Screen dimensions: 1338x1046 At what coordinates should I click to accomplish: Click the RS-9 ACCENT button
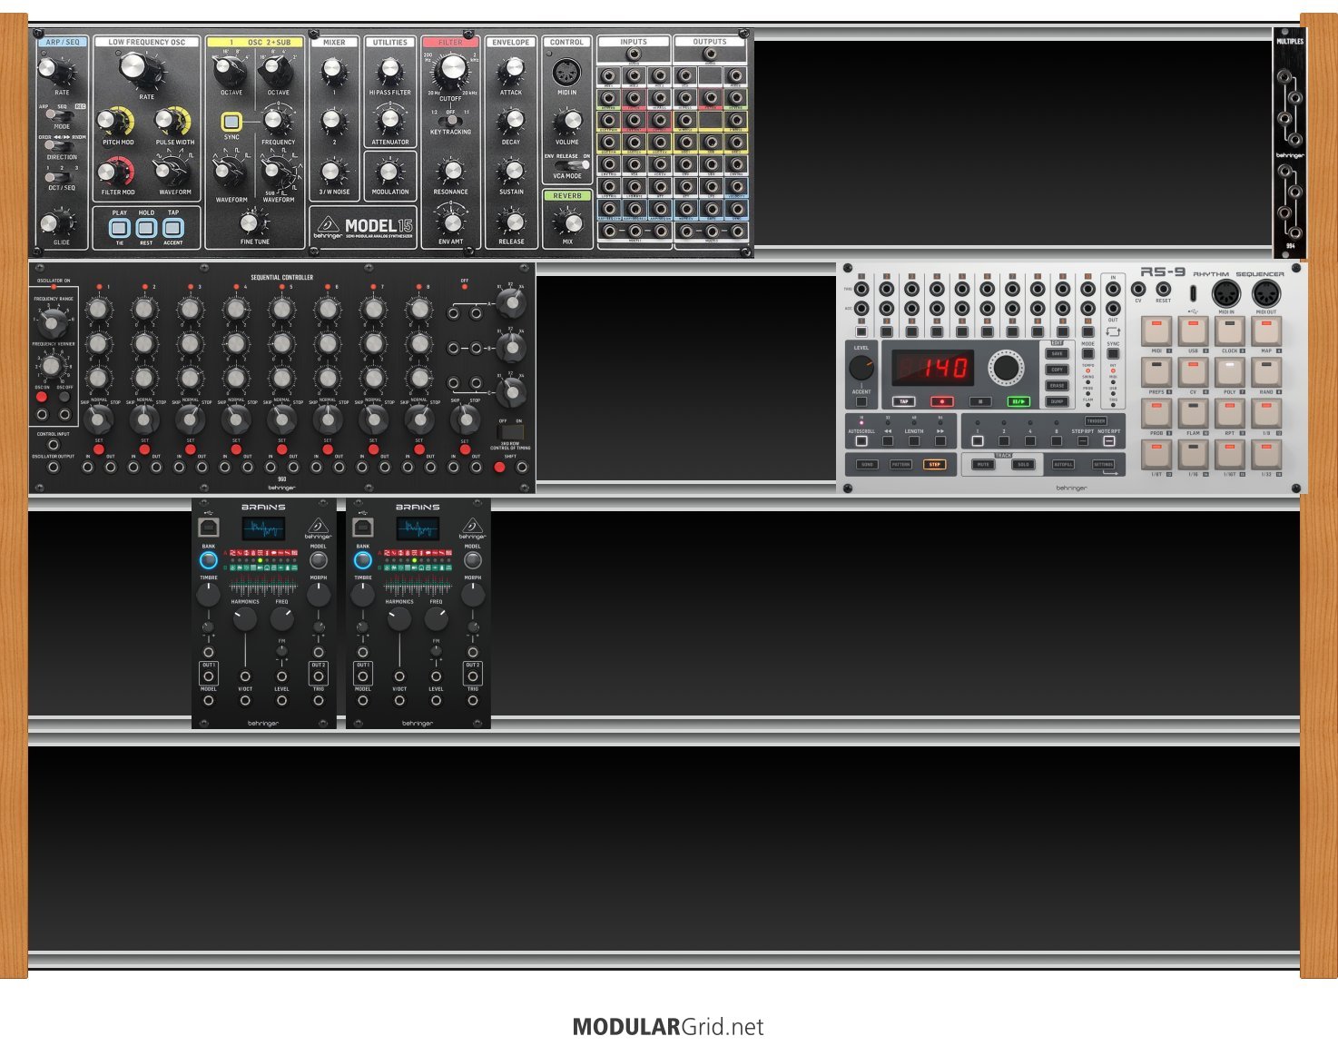861,401
